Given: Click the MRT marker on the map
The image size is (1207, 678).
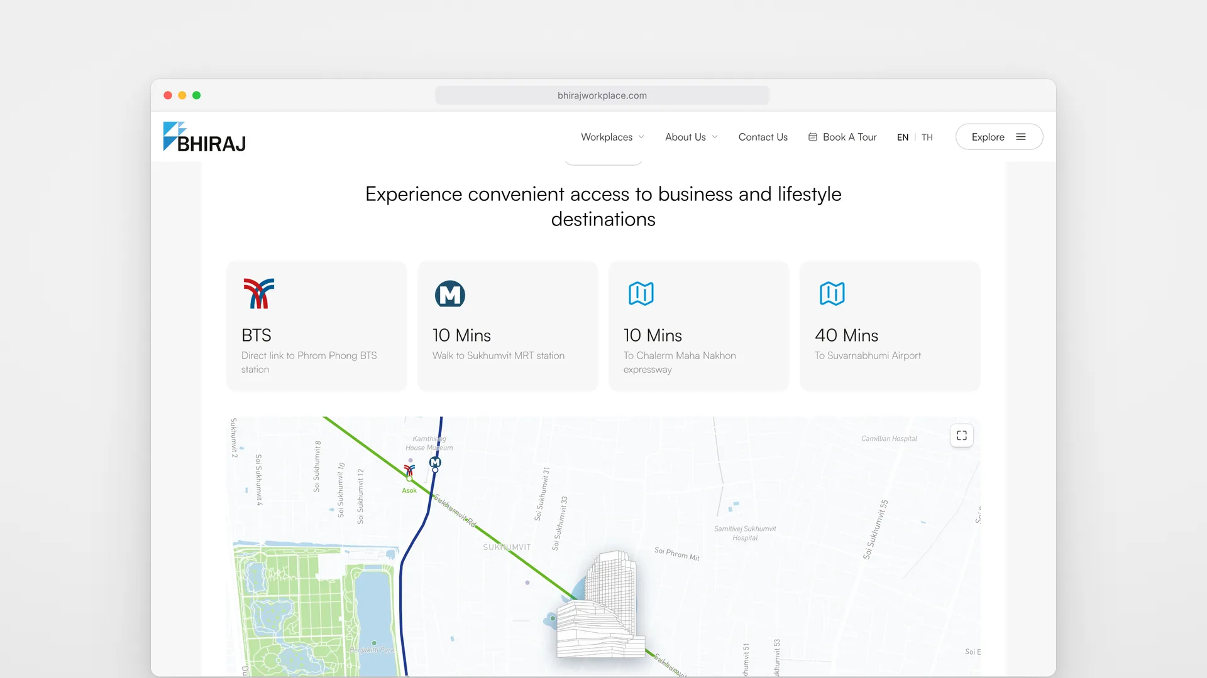Looking at the screenshot, I should (435, 463).
